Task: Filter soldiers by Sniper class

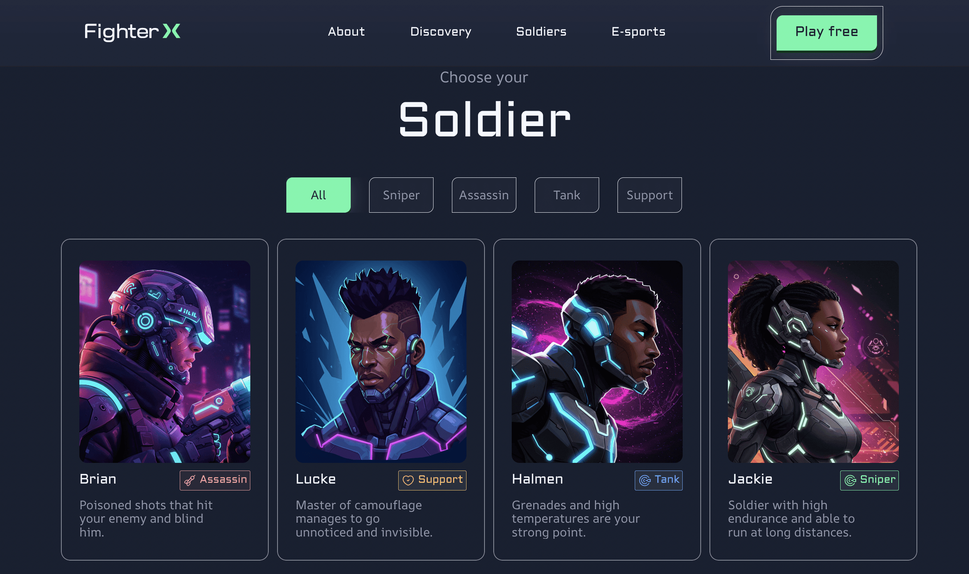Action: 401,195
